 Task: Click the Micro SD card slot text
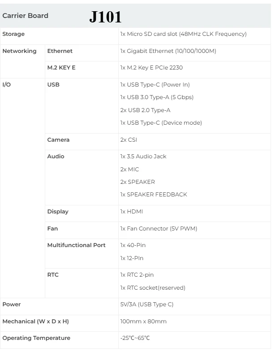(183, 34)
